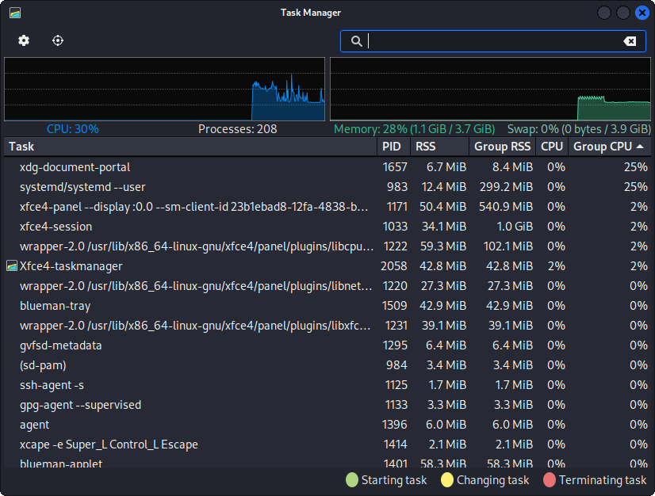Select the Xfce4-taskmanager process

pyautogui.click(x=327, y=266)
